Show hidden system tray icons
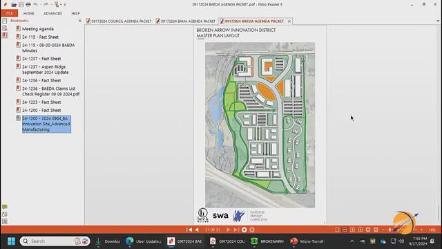442x249 pixels. [x=352, y=241]
